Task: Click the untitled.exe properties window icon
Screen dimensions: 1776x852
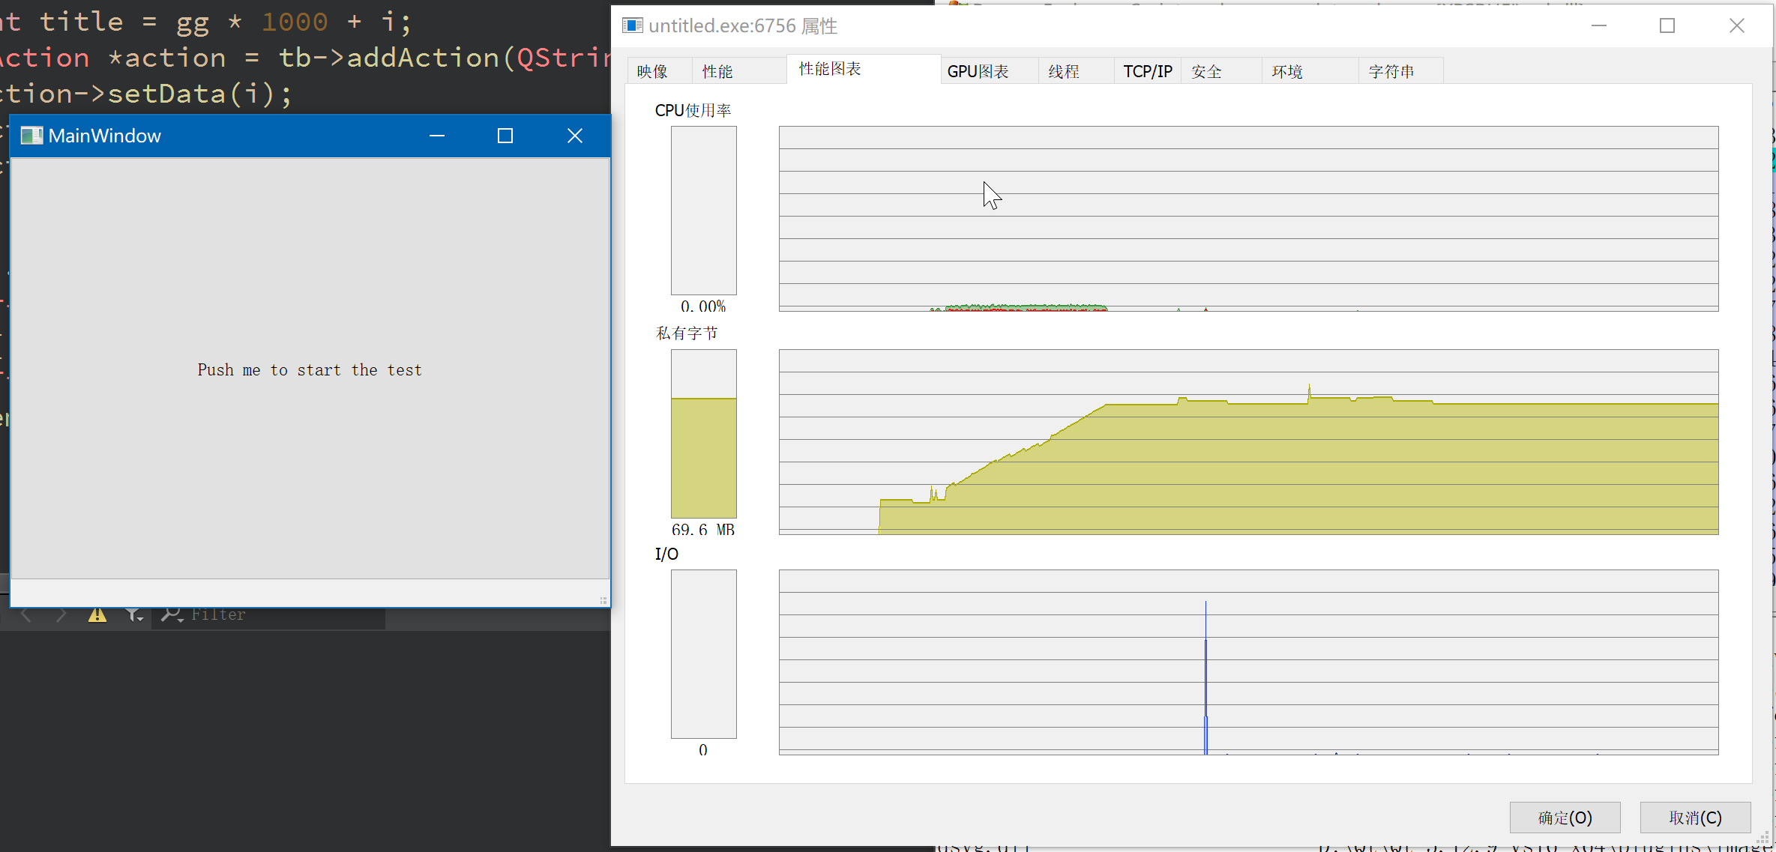Action: (633, 25)
